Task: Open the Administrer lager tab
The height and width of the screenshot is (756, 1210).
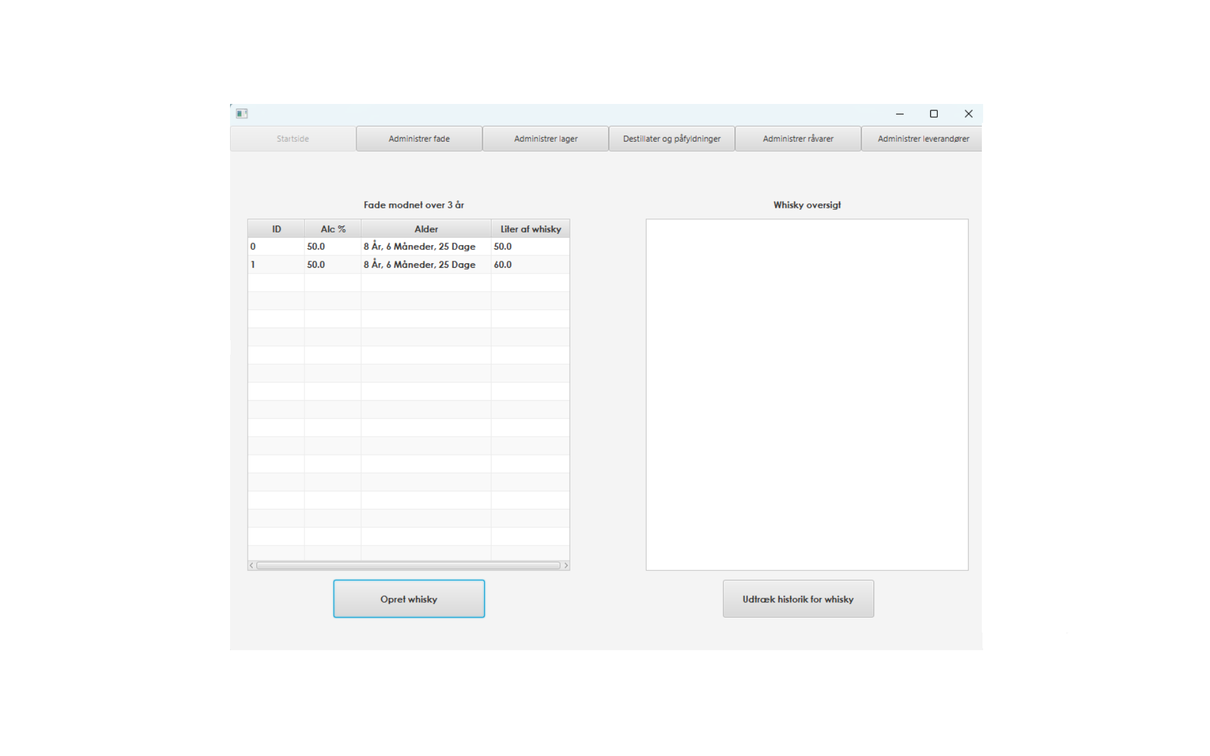Action: pyautogui.click(x=546, y=139)
